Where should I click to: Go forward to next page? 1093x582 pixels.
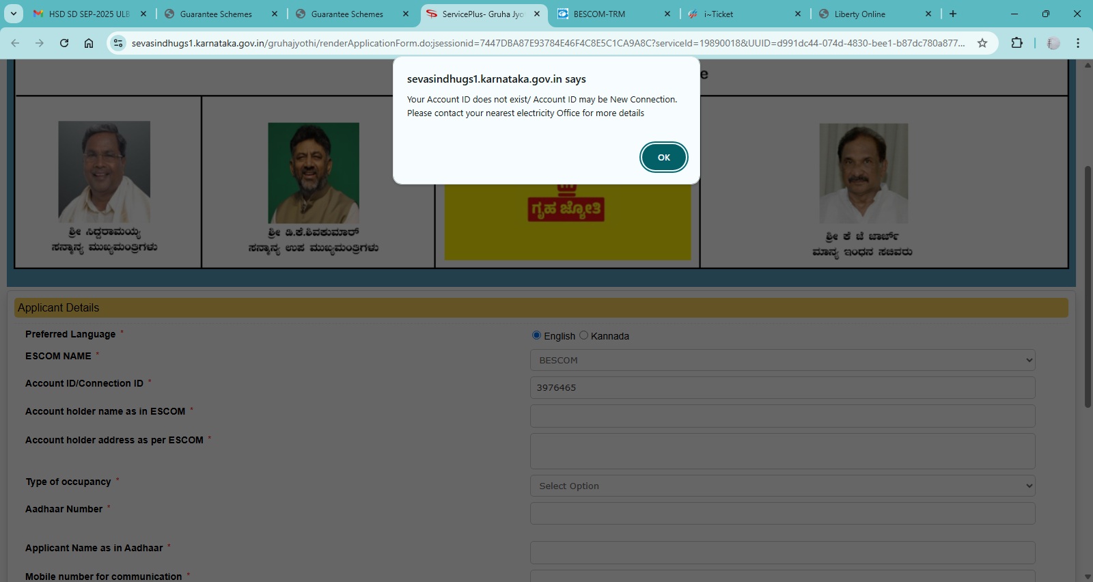[40, 43]
